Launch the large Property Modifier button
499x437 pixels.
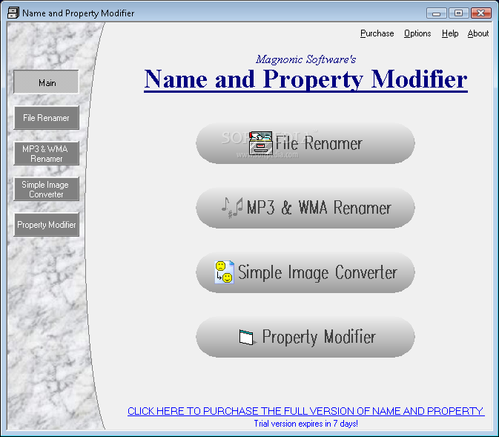(305, 337)
